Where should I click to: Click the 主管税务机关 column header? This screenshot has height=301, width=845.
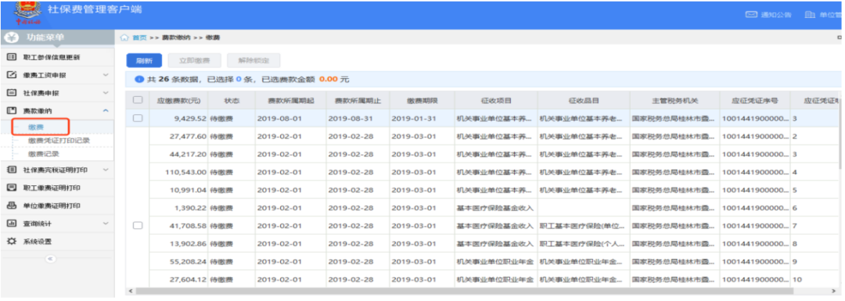tap(674, 100)
